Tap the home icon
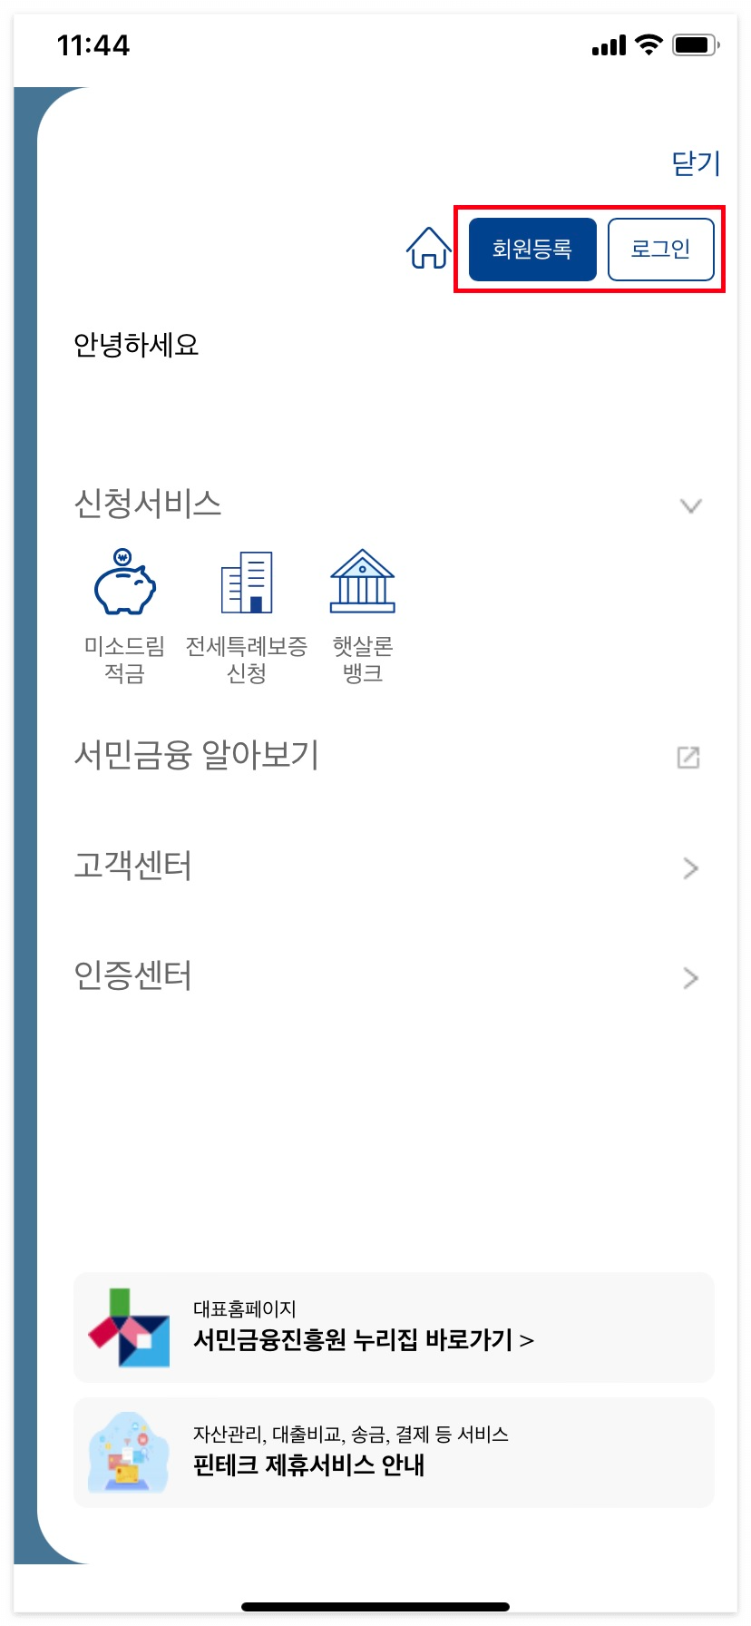Image resolution: width=751 pixels, height=1626 pixels. coord(428,249)
